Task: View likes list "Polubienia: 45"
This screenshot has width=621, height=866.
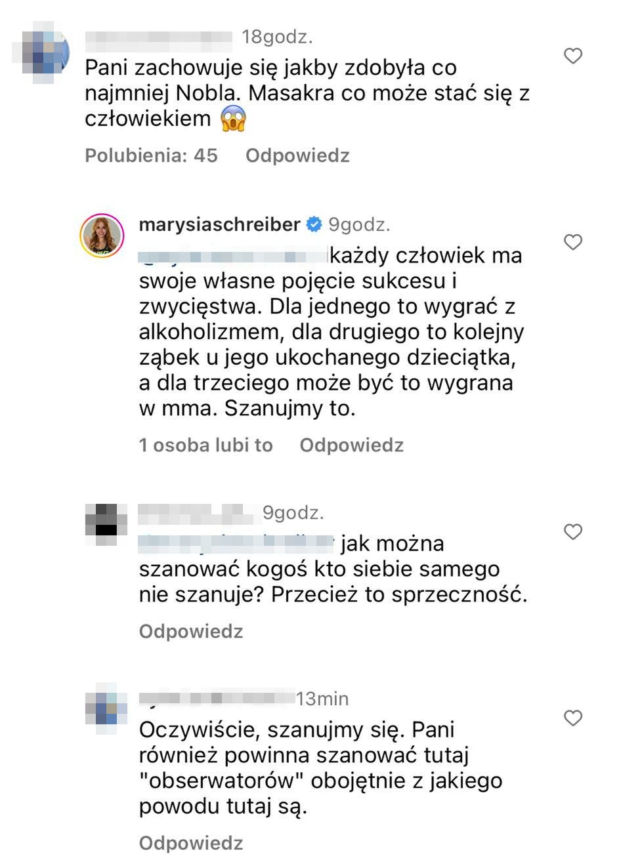Action: point(151,155)
